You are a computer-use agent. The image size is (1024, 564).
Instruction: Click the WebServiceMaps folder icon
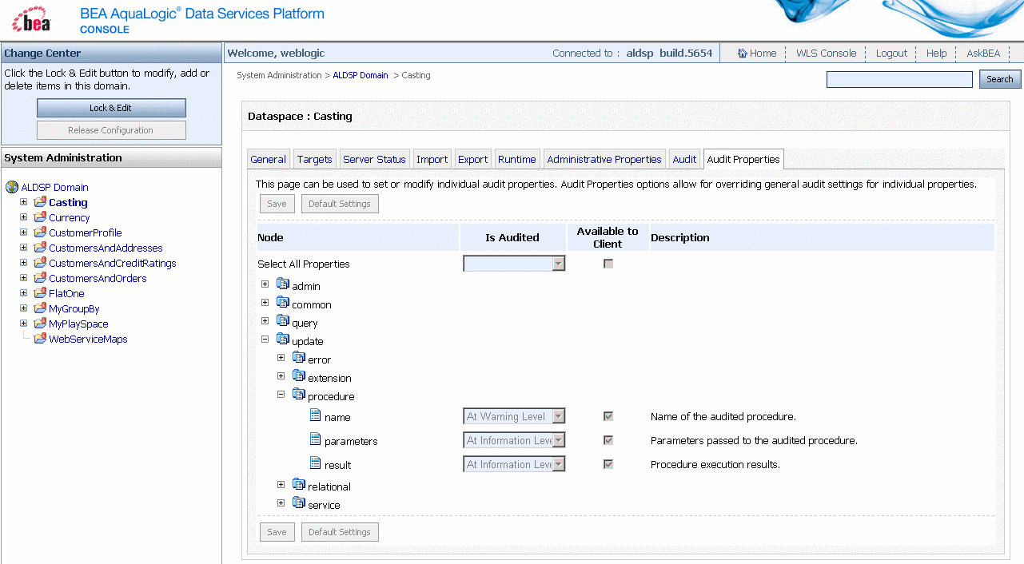pos(40,339)
